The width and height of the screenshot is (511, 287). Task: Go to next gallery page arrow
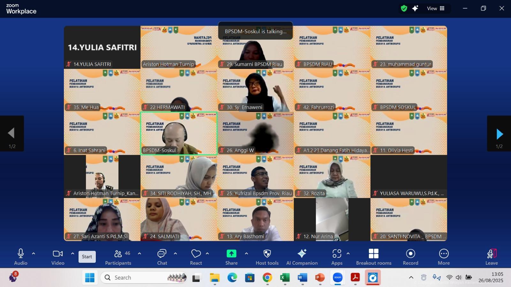499,134
